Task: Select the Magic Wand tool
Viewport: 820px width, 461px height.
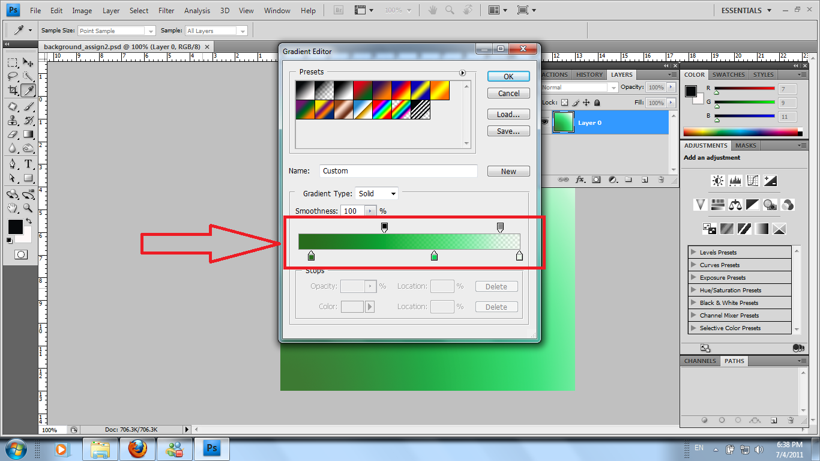Action: point(28,76)
